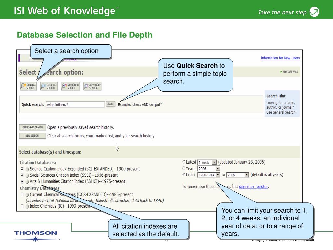Click the info icon beside Science Citation Index Expanded
Screen dimensions: 333x250
pos(27,169)
